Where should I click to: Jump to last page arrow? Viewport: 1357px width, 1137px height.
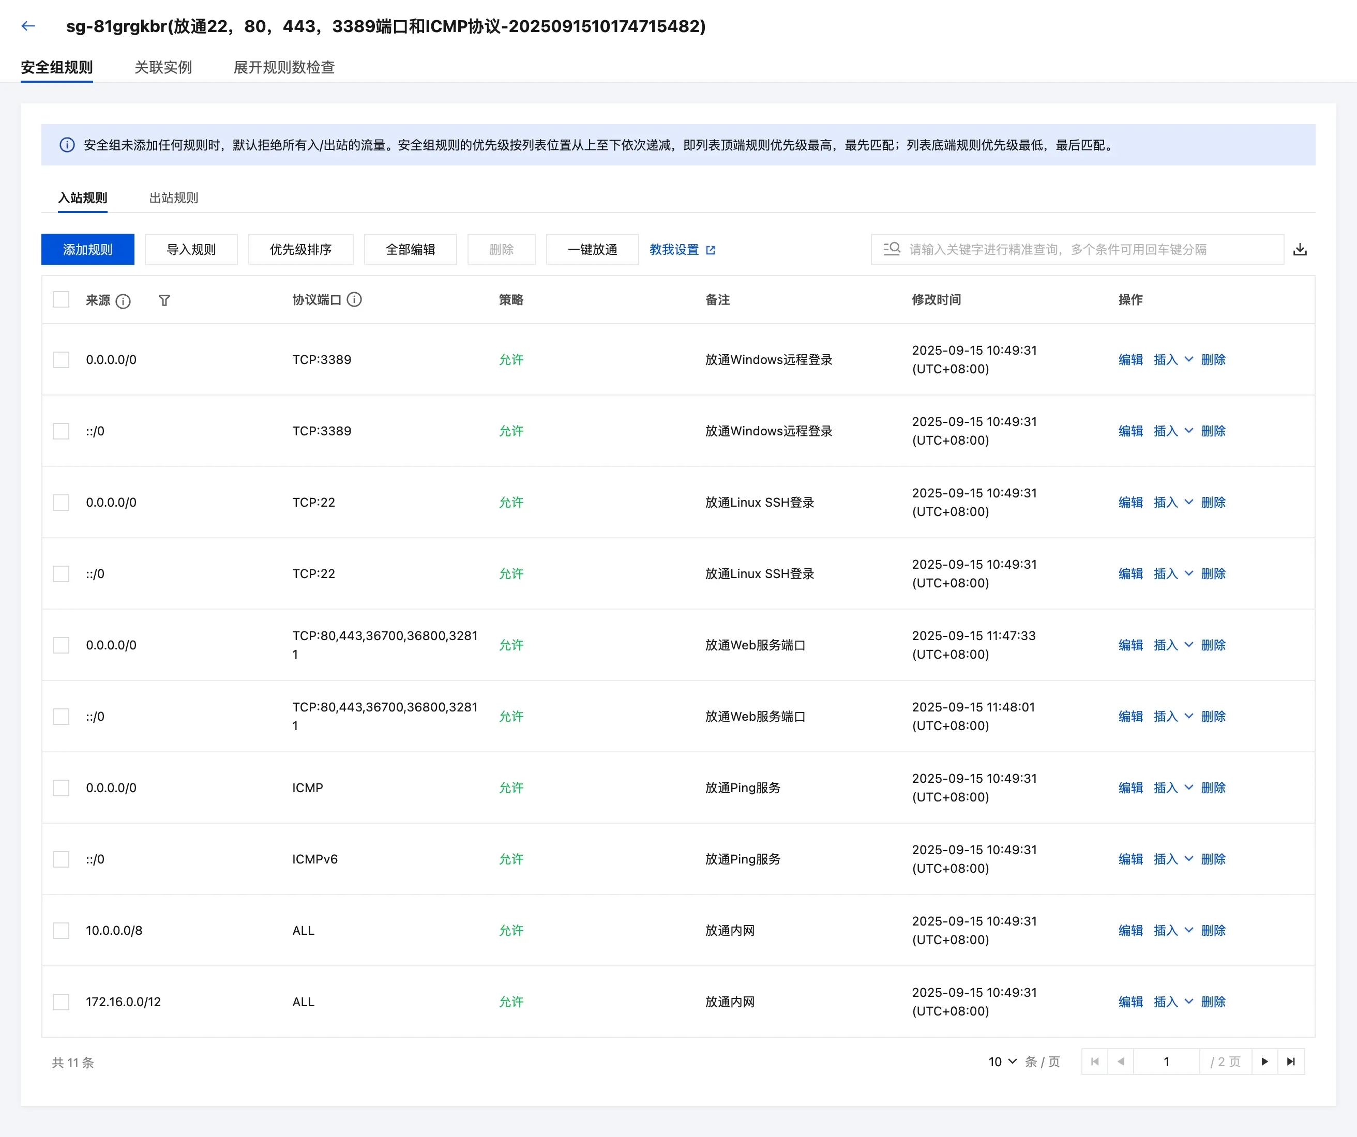(1290, 1062)
